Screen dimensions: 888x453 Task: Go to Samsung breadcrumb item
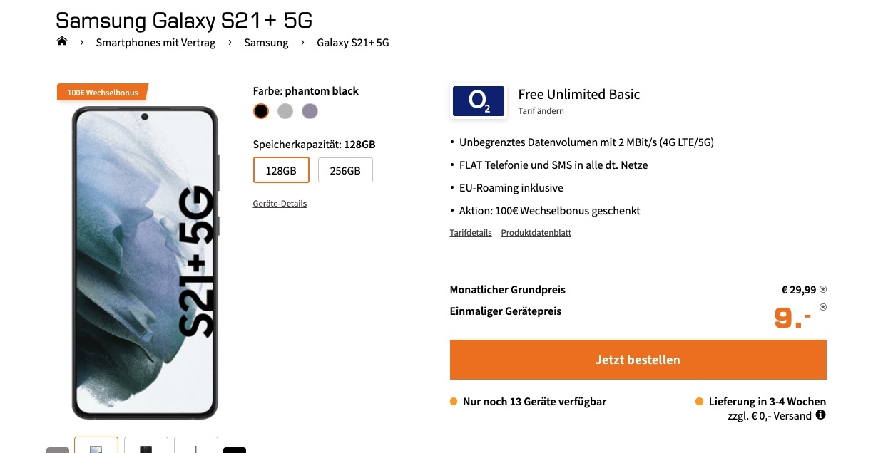(266, 43)
